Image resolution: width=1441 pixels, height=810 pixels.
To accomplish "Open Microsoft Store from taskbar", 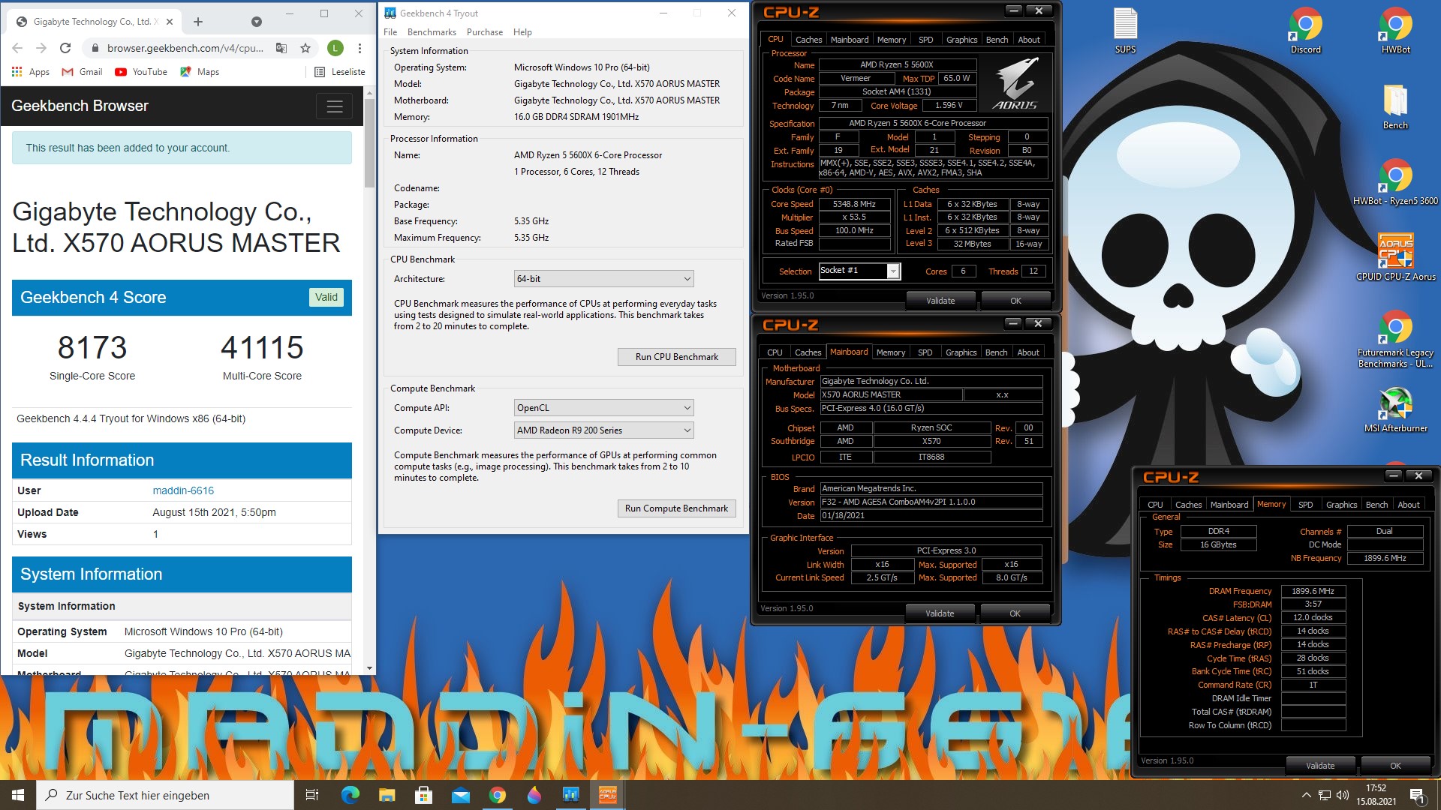I will [423, 795].
